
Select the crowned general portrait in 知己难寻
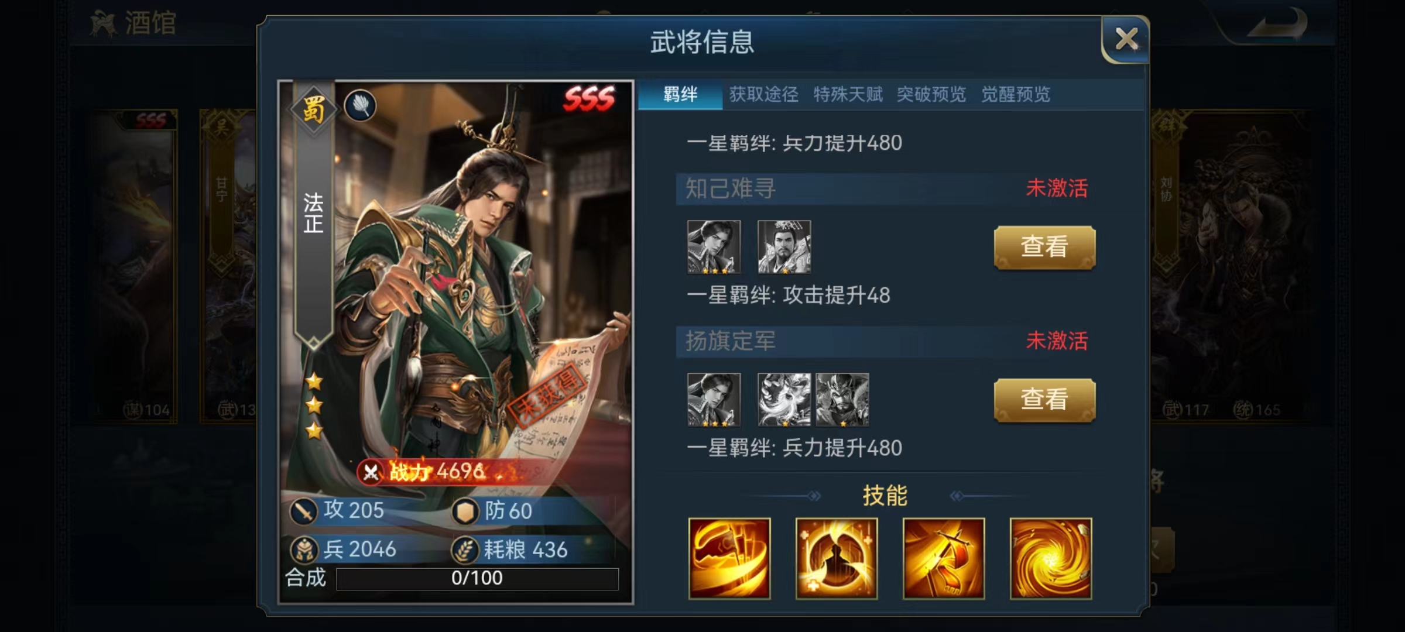(784, 247)
